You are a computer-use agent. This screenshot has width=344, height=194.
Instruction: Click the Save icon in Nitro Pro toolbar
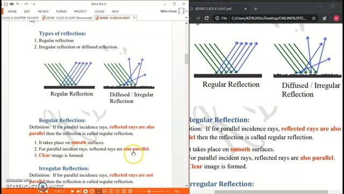(x=6, y=4)
